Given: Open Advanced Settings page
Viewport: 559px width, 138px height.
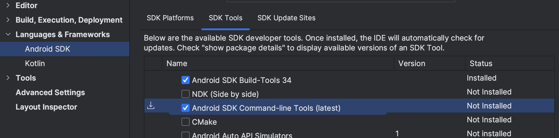Looking at the screenshot, I should [50, 92].
